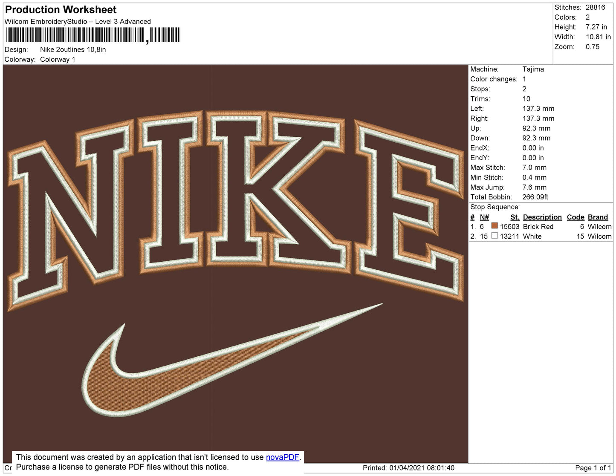Click the Production Worksheet title
Screen dimensions: 616x476
(61, 10)
